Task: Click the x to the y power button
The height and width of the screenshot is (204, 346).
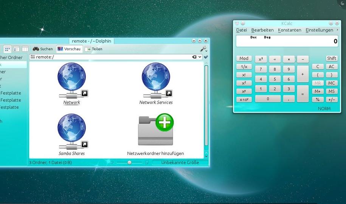Action: pyautogui.click(x=244, y=91)
